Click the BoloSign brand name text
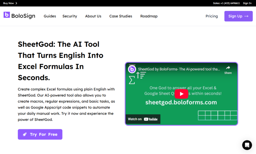The width and height of the screenshot is (256, 154). pyautogui.click(x=23, y=16)
